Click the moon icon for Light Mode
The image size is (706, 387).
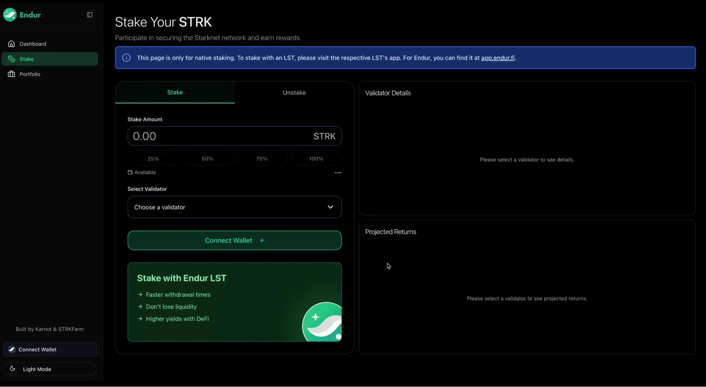pyautogui.click(x=12, y=369)
